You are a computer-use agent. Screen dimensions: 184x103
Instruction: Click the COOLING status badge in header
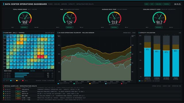pyautogui.click(x=158, y=4)
